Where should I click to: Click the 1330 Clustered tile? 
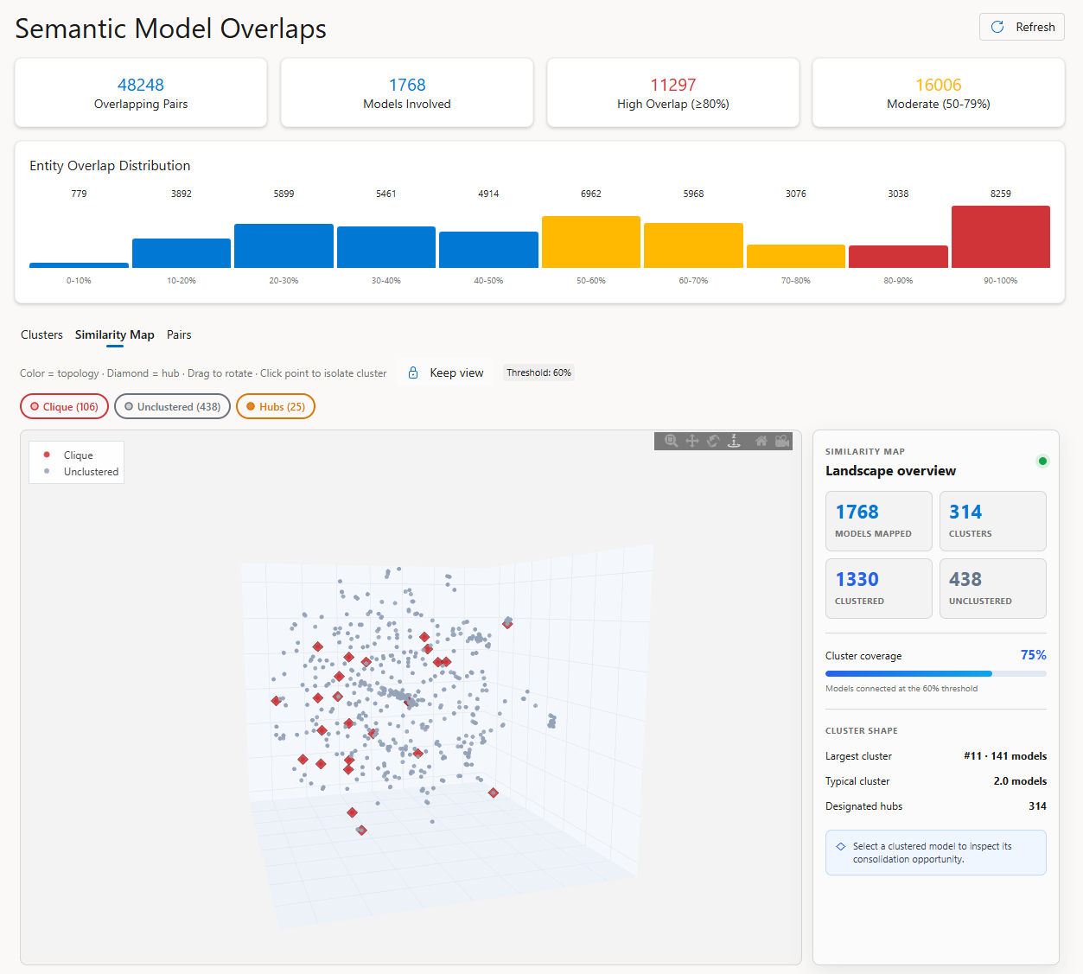point(879,589)
